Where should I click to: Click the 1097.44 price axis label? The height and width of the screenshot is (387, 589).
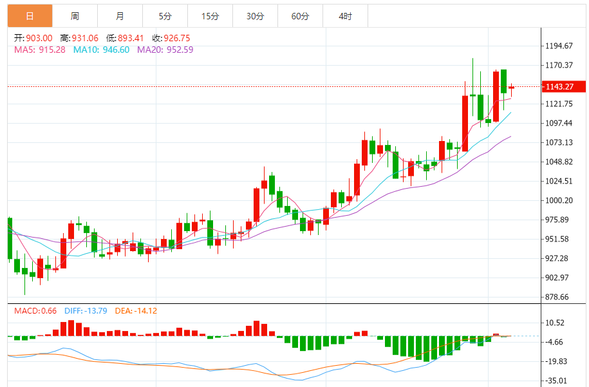tap(559, 123)
